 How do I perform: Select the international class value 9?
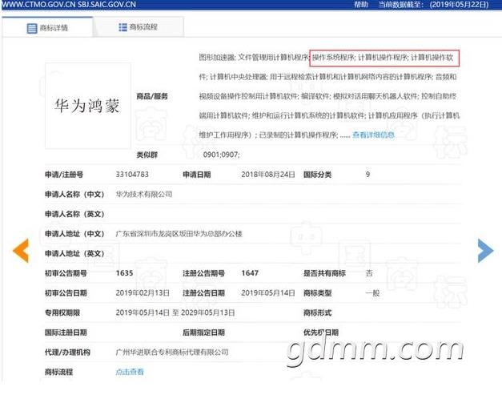click(367, 175)
